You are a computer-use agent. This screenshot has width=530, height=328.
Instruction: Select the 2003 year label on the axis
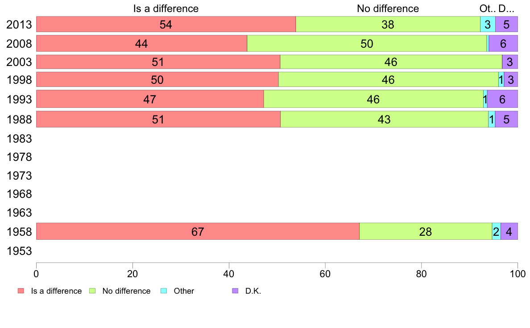(x=19, y=62)
